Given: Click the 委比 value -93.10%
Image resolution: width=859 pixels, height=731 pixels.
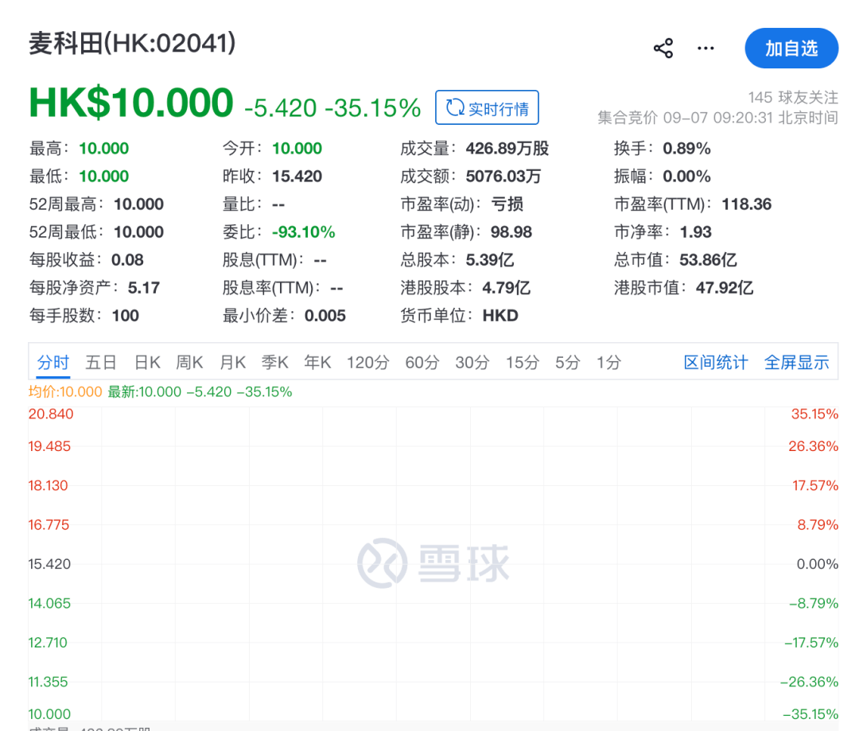Looking at the screenshot, I should [304, 232].
